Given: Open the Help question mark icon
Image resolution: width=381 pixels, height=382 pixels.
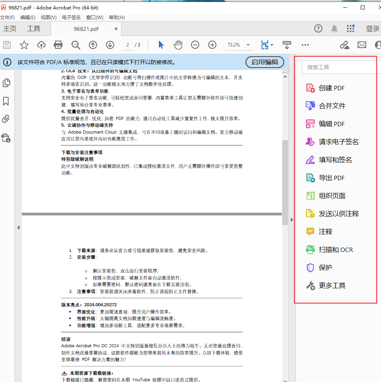Looking at the screenshot, I should (x=318, y=29).
